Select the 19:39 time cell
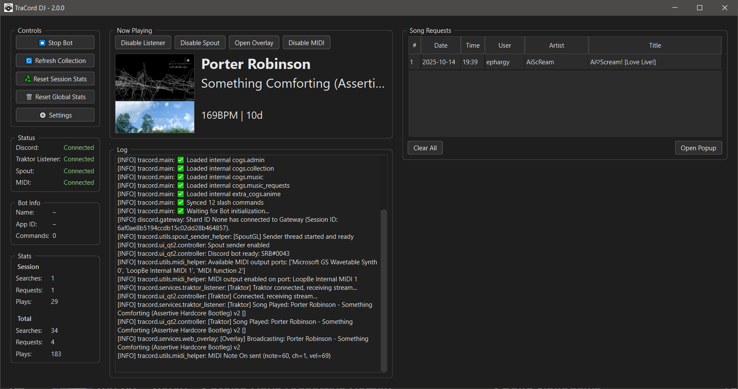Viewport: 738px width, 389px height. (472, 62)
